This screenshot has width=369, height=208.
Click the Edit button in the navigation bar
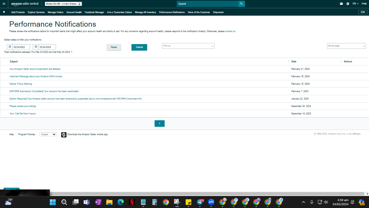point(363,12)
